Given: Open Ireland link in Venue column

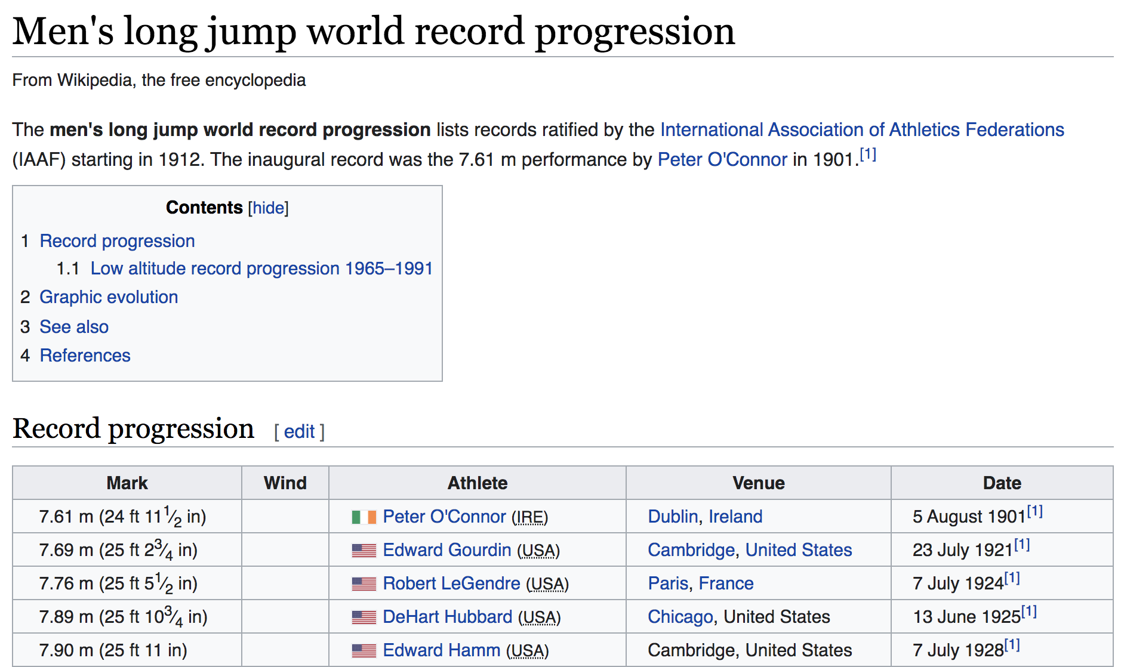Looking at the screenshot, I should [735, 517].
